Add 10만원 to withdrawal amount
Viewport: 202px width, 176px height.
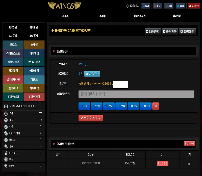tap(121, 106)
